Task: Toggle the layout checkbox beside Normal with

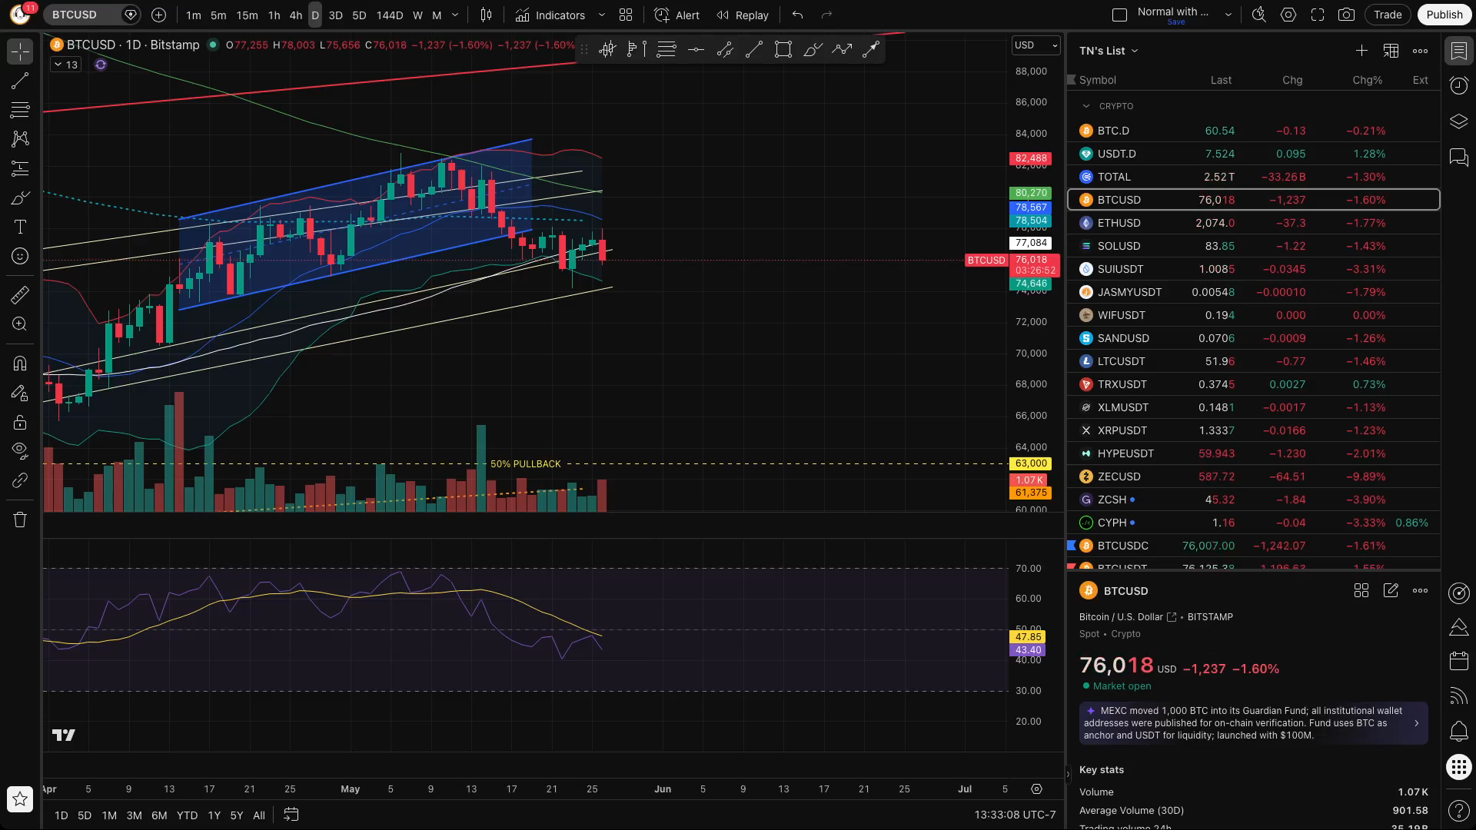Action: pyautogui.click(x=1119, y=15)
